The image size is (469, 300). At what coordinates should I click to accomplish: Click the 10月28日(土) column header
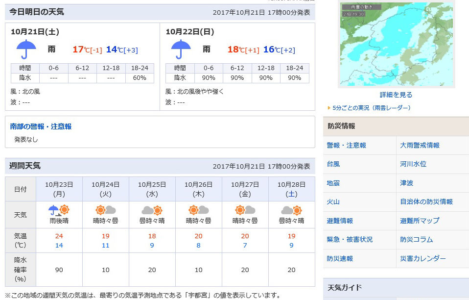[292, 189]
